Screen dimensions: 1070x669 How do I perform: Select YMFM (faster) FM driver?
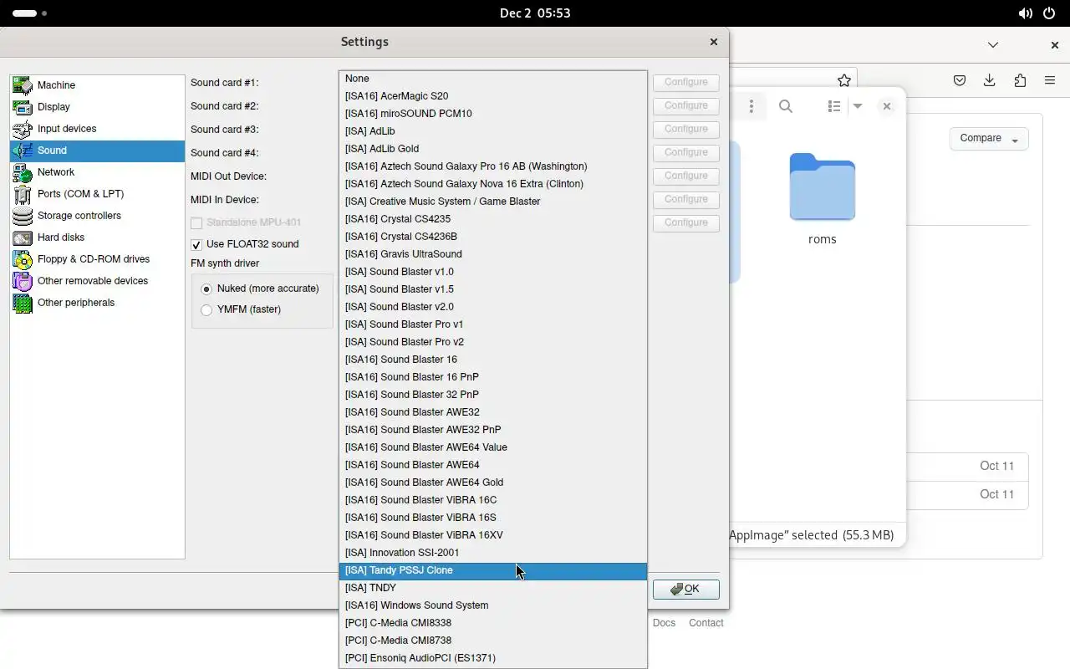pos(206,309)
